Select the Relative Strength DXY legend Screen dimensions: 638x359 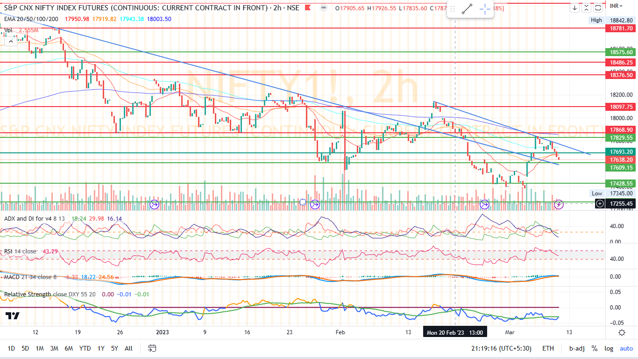[50, 294]
